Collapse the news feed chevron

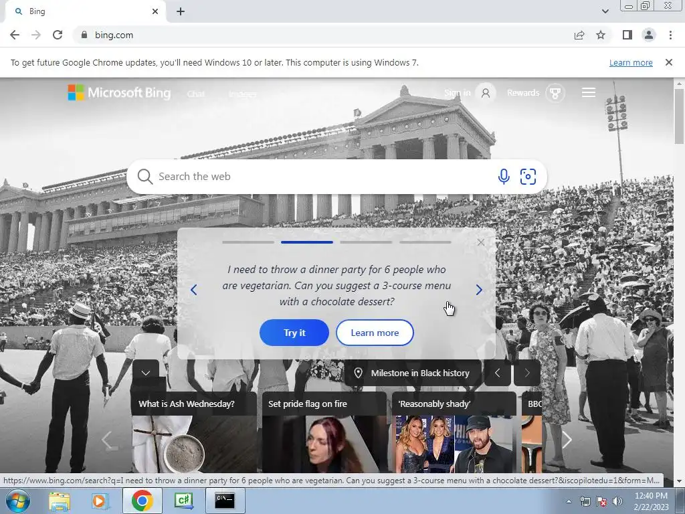click(x=146, y=373)
